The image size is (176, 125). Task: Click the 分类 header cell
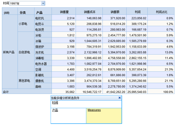pos(26,11)
